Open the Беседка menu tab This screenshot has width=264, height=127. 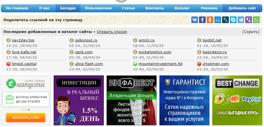[x=68, y=8]
